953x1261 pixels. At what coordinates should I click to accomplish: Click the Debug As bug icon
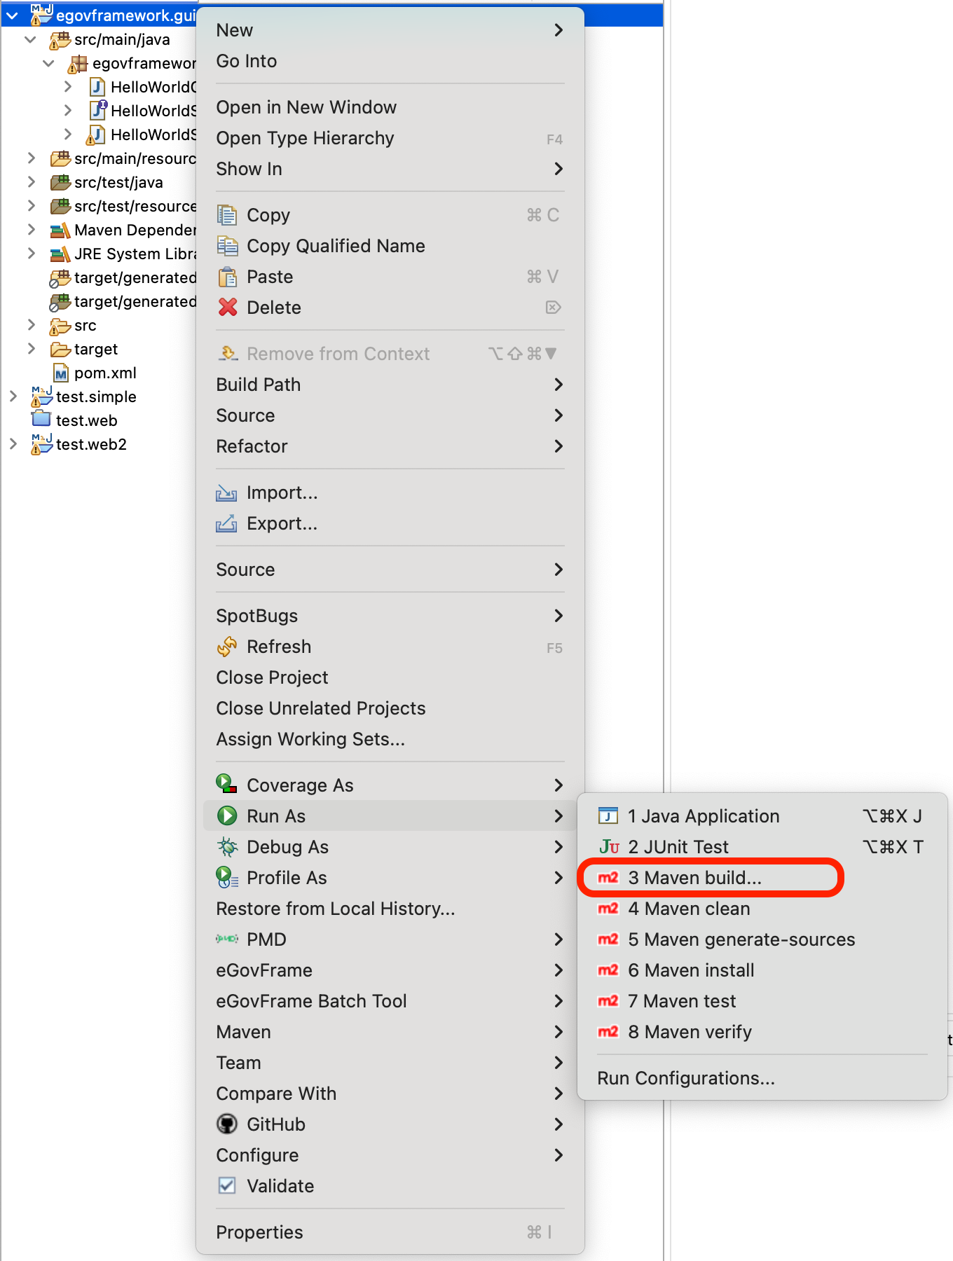pyautogui.click(x=227, y=847)
